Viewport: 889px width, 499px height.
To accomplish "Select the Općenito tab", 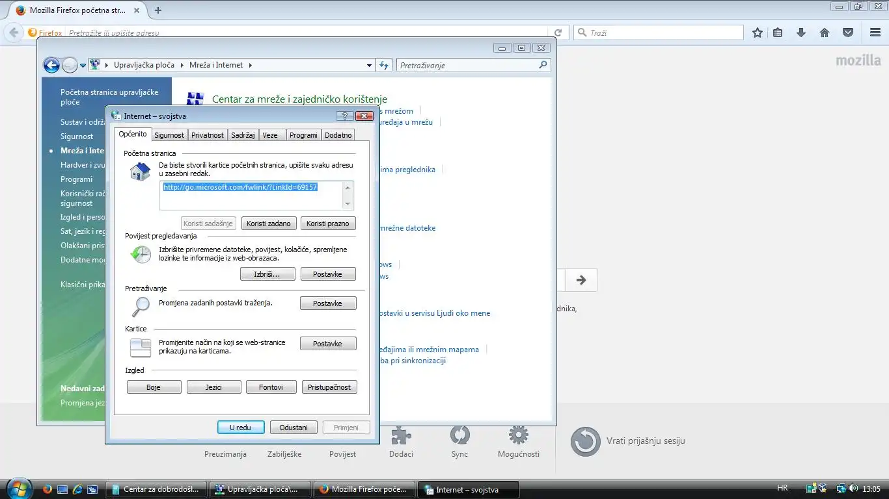I will pos(133,134).
